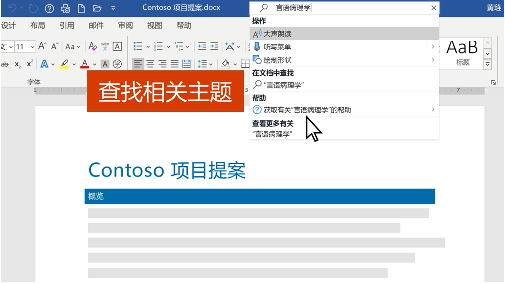505x283 pixels.
Task: Select the 听写菜单 search result
Action: click(344, 47)
